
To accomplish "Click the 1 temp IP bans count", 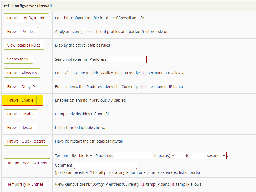I will (x=143, y=185).
